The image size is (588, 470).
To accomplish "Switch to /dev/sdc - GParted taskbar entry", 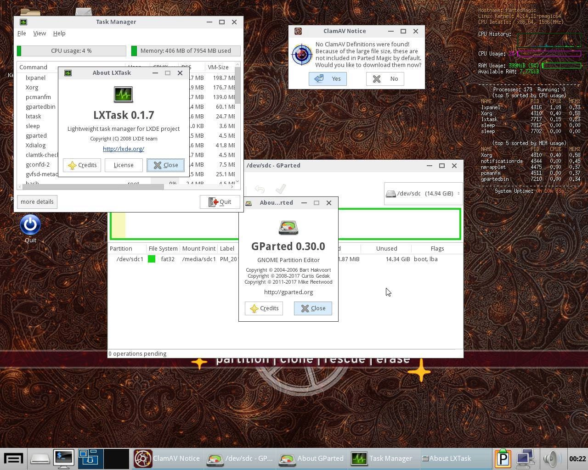I will [240, 459].
